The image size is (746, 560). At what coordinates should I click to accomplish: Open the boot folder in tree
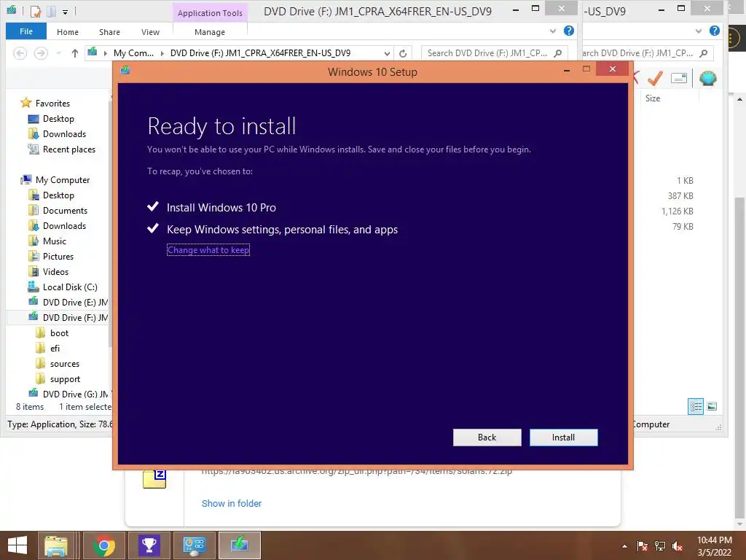pos(52,332)
